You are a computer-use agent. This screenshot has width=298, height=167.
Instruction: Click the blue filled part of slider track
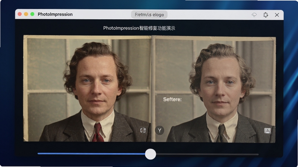click(91, 154)
